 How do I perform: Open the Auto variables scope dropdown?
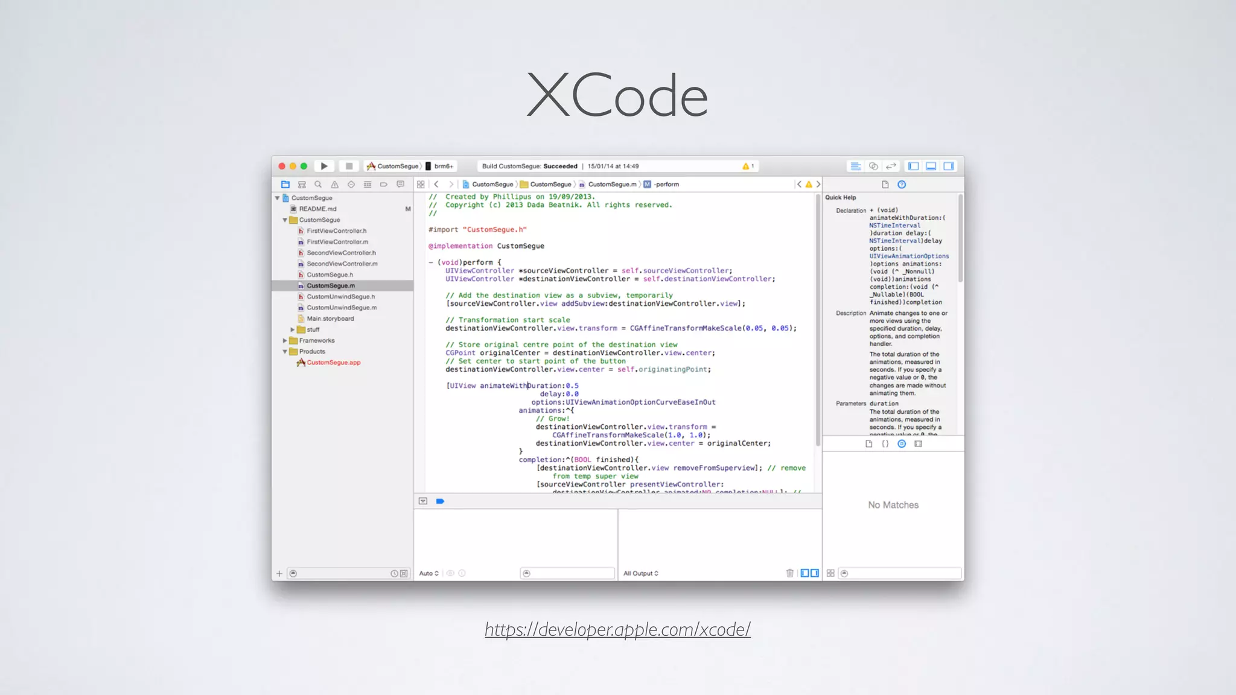[x=428, y=573]
